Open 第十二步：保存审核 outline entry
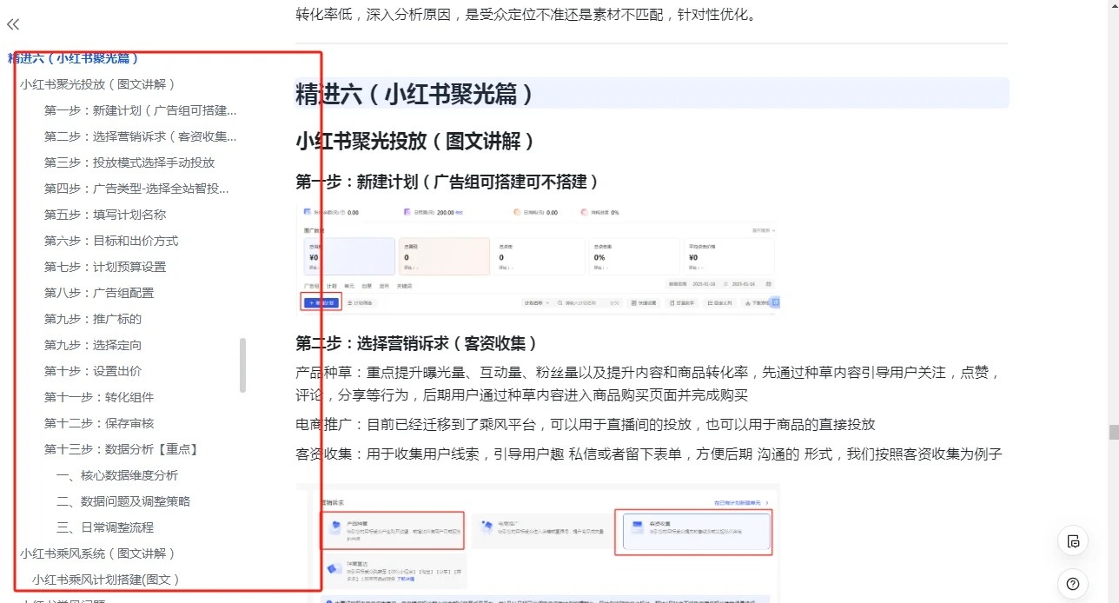The height and width of the screenshot is (603, 1119). coord(99,423)
